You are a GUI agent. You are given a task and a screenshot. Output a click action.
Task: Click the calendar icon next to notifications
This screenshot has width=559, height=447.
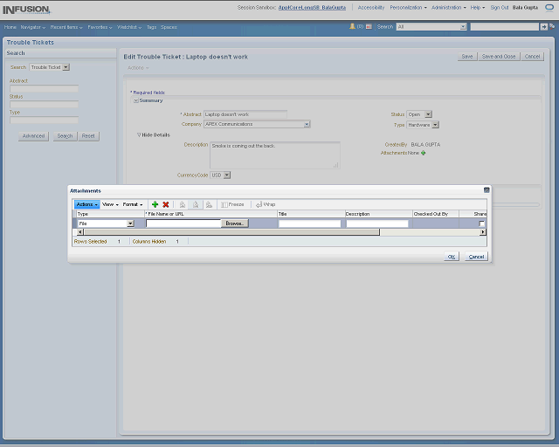pos(369,27)
